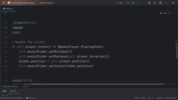Start debugging with the bug icon
The width and height of the screenshot is (178, 100).
133,3
